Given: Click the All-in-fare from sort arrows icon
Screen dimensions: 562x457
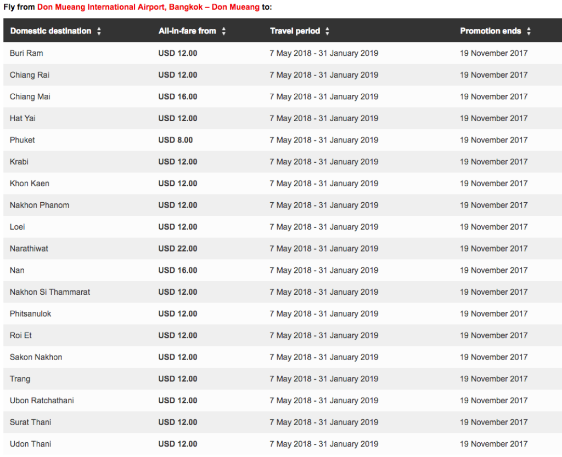Looking at the screenshot, I should [x=223, y=31].
